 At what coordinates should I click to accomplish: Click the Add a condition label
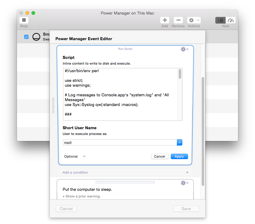[75, 172]
